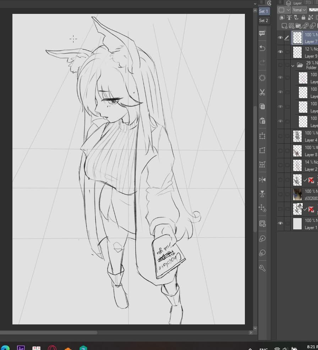This screenshot has height=350, width=318.
Task: Collapse the 29% Folder chevron
Action: click(x=293, y=65)
